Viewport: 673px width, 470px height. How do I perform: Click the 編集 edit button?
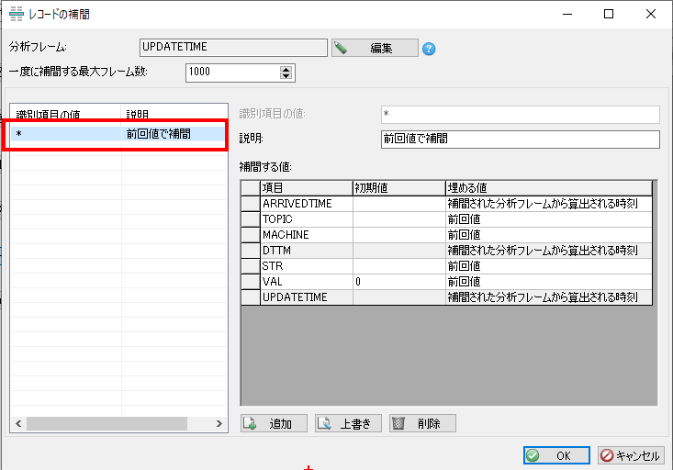pos(375,48)
